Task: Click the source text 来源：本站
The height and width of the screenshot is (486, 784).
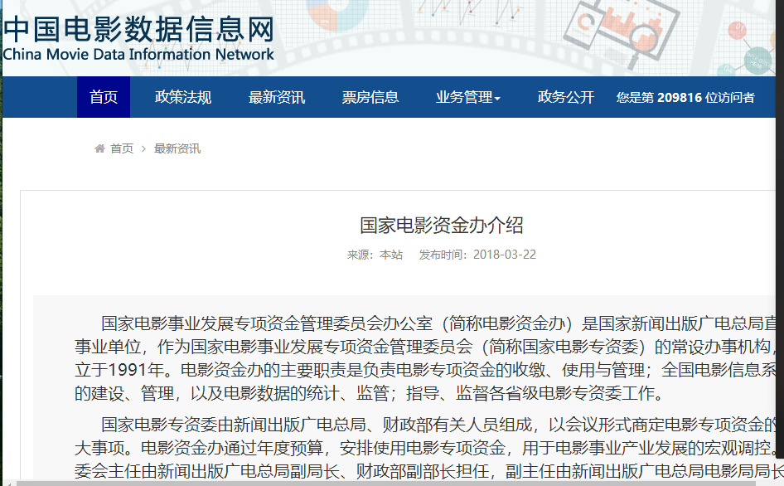Action: (x=375, y=255)
